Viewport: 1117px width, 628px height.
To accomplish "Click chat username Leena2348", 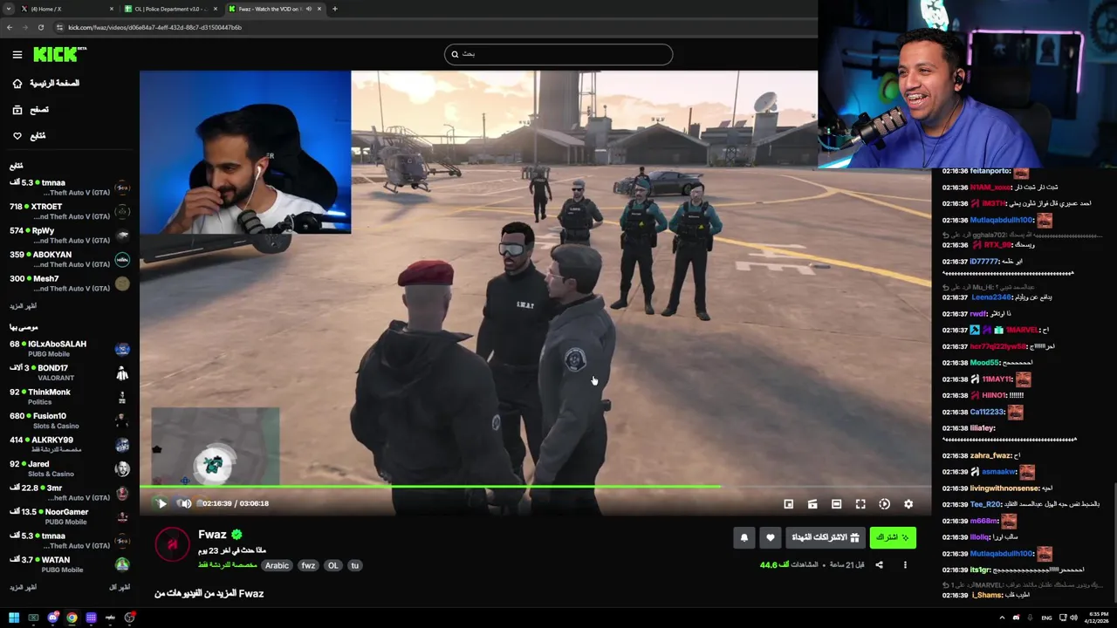I will (x=992, y=297).
